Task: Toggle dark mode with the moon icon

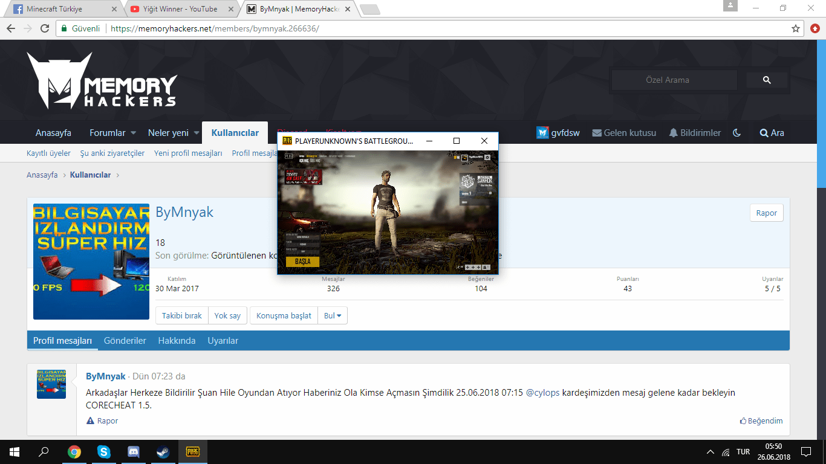Action: (737, 133)
